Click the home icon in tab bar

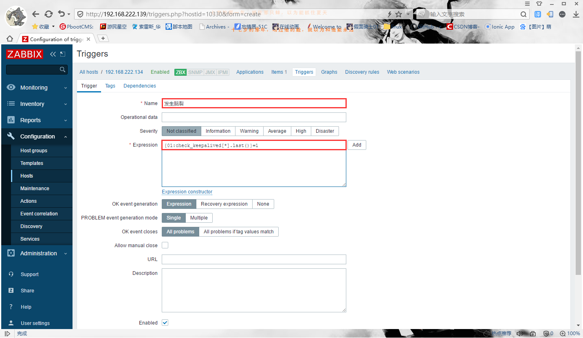[10, 39]
